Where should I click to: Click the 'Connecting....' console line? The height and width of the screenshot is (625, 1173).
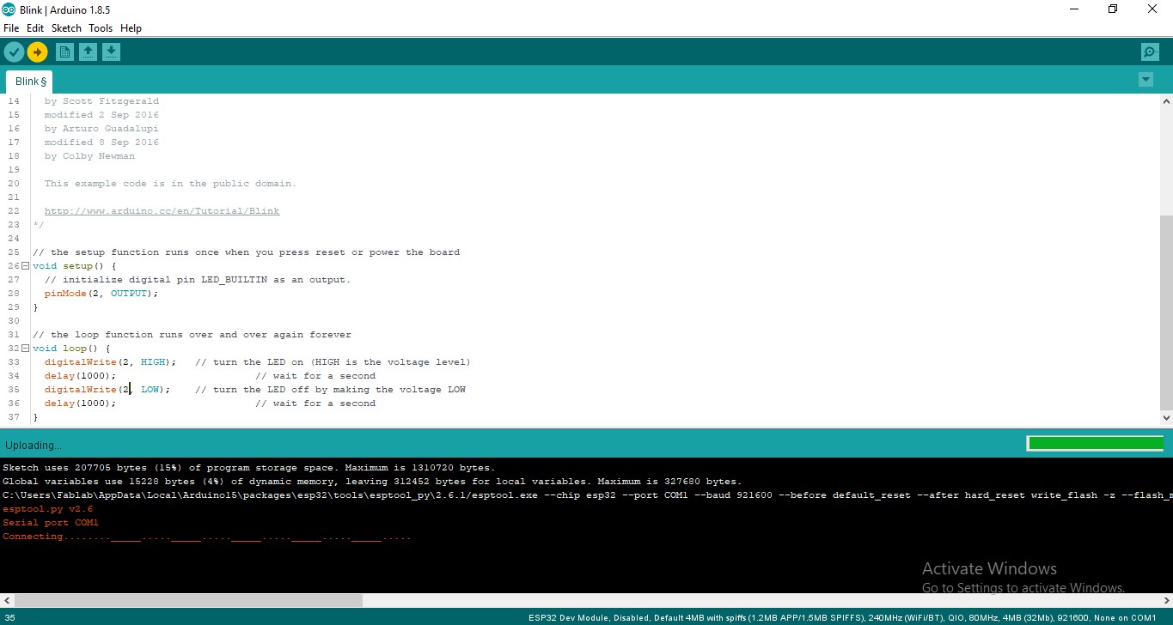[x=207, y=537]
